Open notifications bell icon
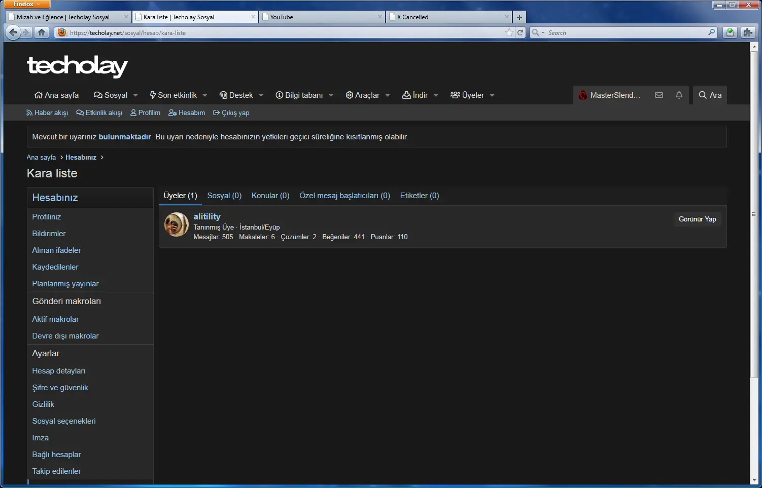Screen dimensions: 762x488 [x=679, y=95]
